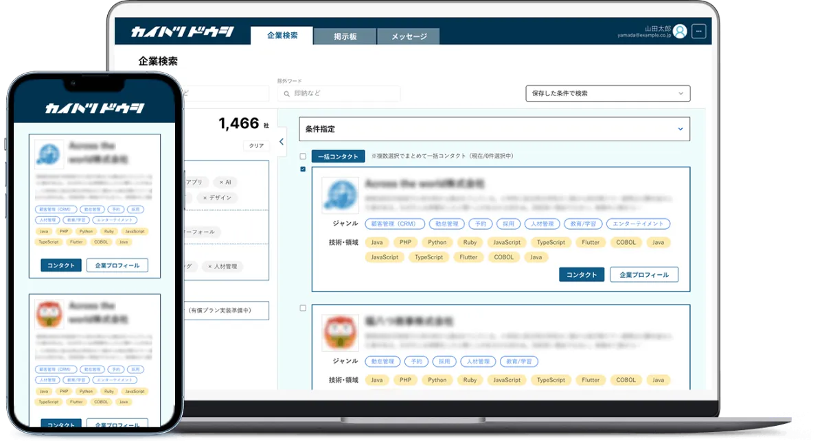Click the magnifier icon in 除外ワード field
Image resolution: width=824 pixels, height=441 pixels.
286,93
